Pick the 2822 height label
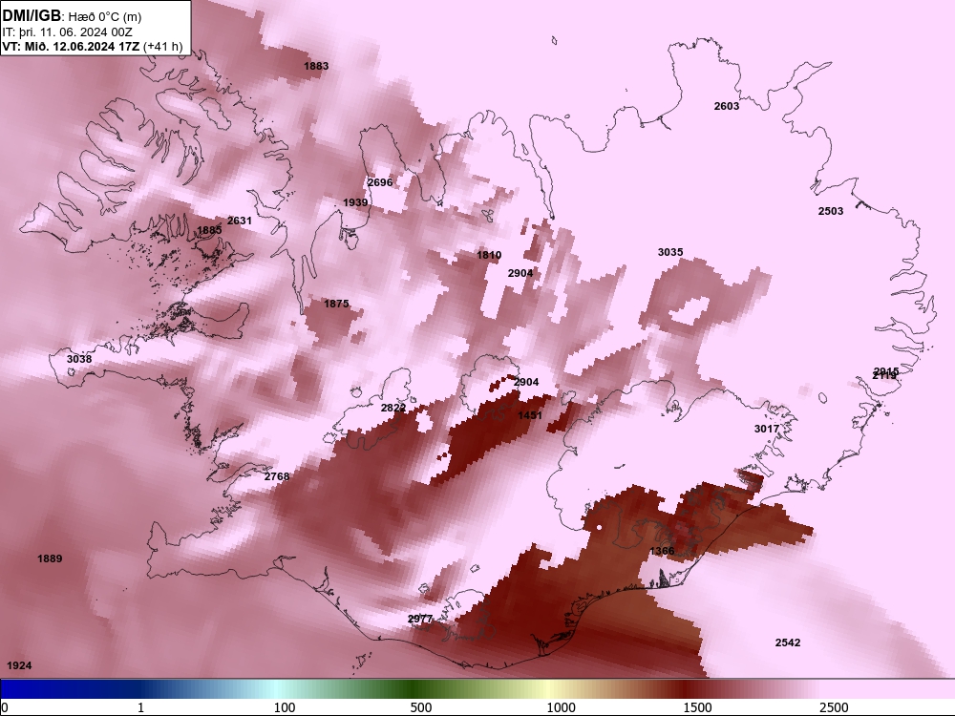 [x=393, y=408]
